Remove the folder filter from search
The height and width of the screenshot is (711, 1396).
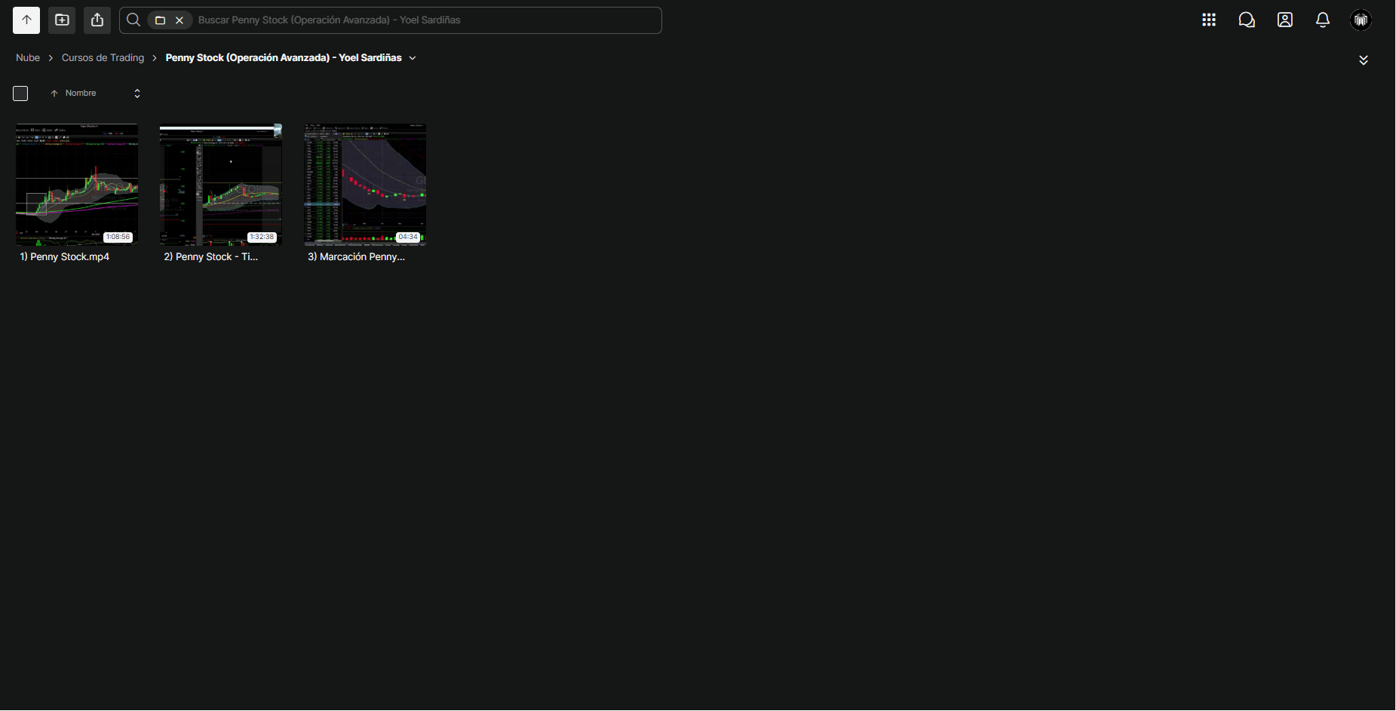click(x=179, y=20)
